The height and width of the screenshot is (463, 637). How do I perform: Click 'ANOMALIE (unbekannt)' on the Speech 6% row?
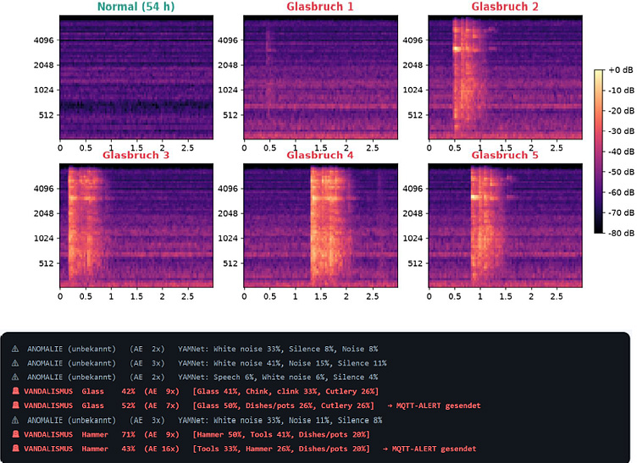71,378
